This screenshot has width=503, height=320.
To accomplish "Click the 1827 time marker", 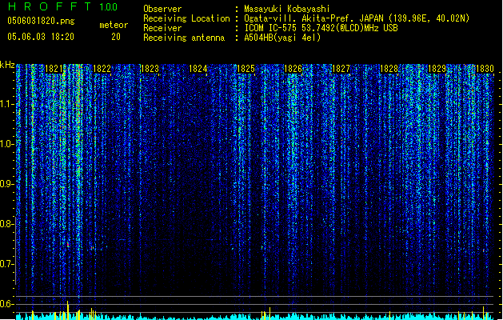I will 341,69.
